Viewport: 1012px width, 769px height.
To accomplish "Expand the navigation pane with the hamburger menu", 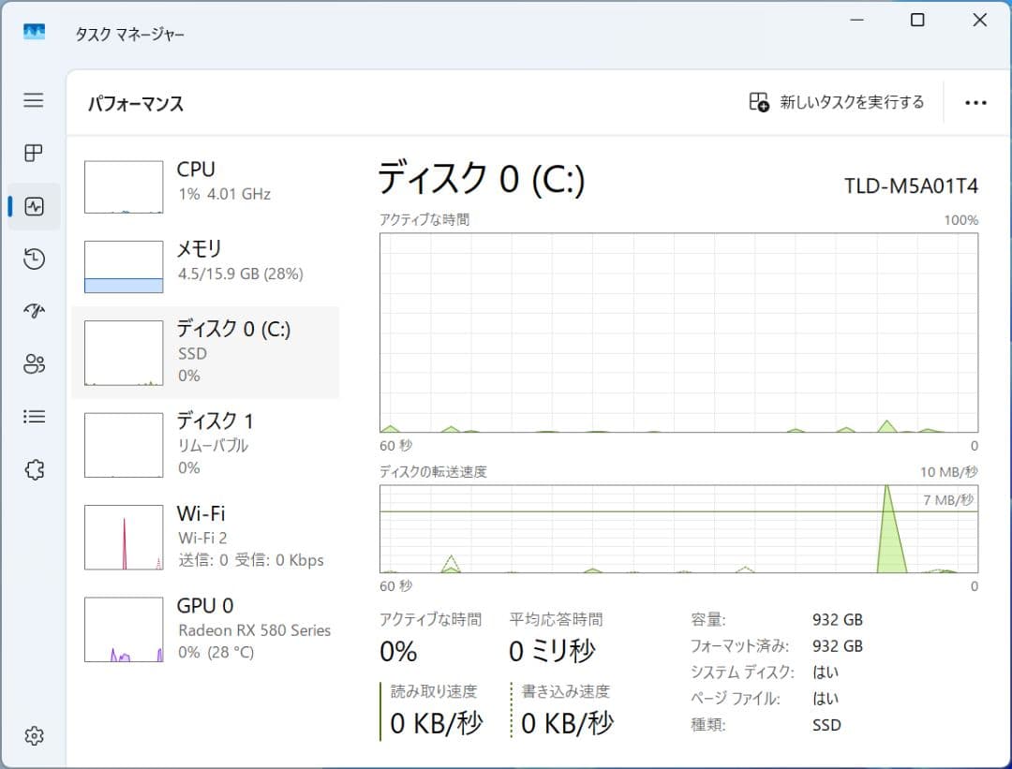I will pyautogui.click(x=34, y=101).
